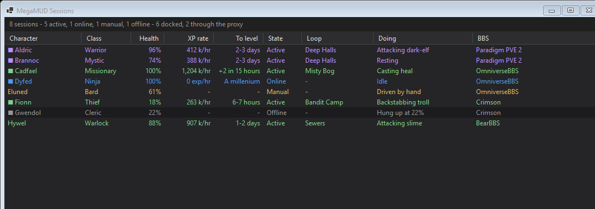Viewport: 595px width, 209px height.
Task: Select the Hywel session row
Action: click(x=300, y=123)
